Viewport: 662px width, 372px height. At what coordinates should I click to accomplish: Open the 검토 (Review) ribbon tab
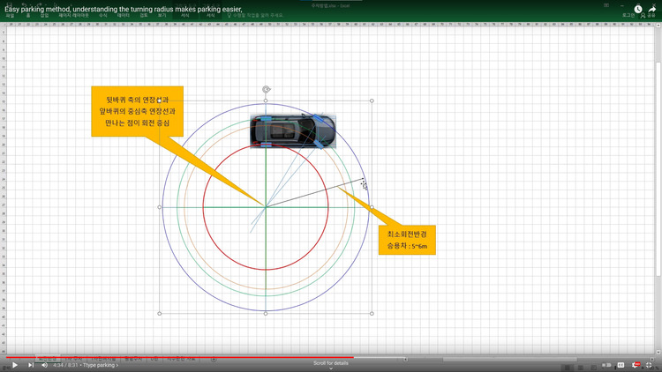pos(144,16)
